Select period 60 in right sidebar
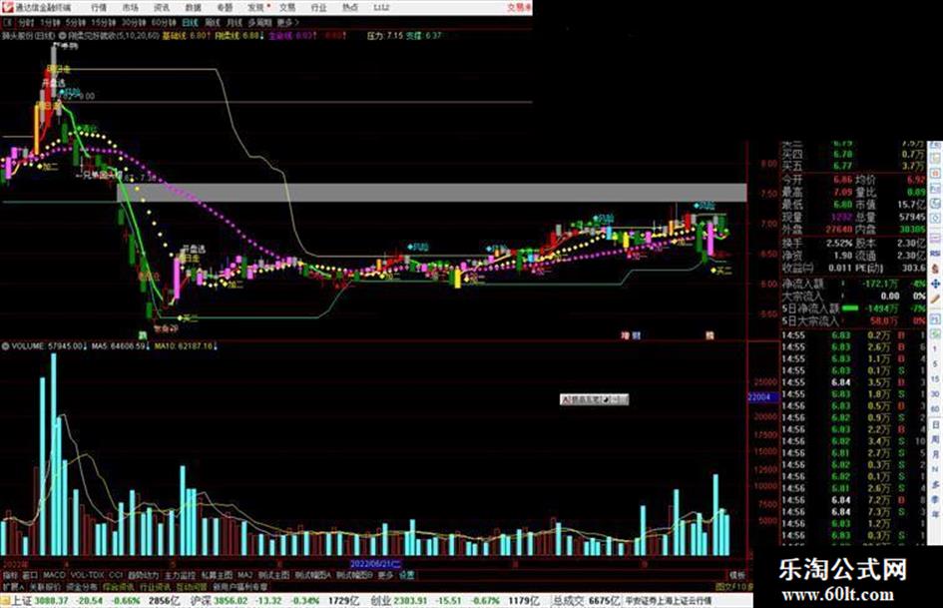This screenshot has width=943, height=608. tap(935, 409)
